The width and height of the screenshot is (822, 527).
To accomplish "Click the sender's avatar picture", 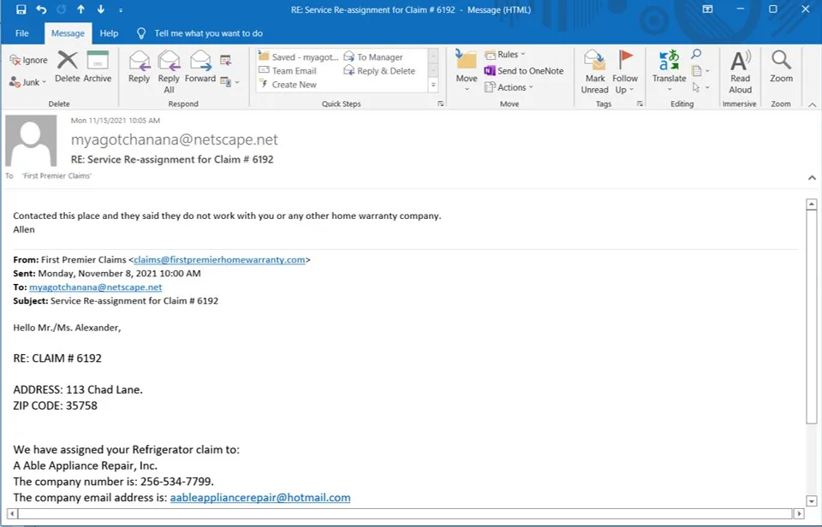I will [x=31, y=141].
